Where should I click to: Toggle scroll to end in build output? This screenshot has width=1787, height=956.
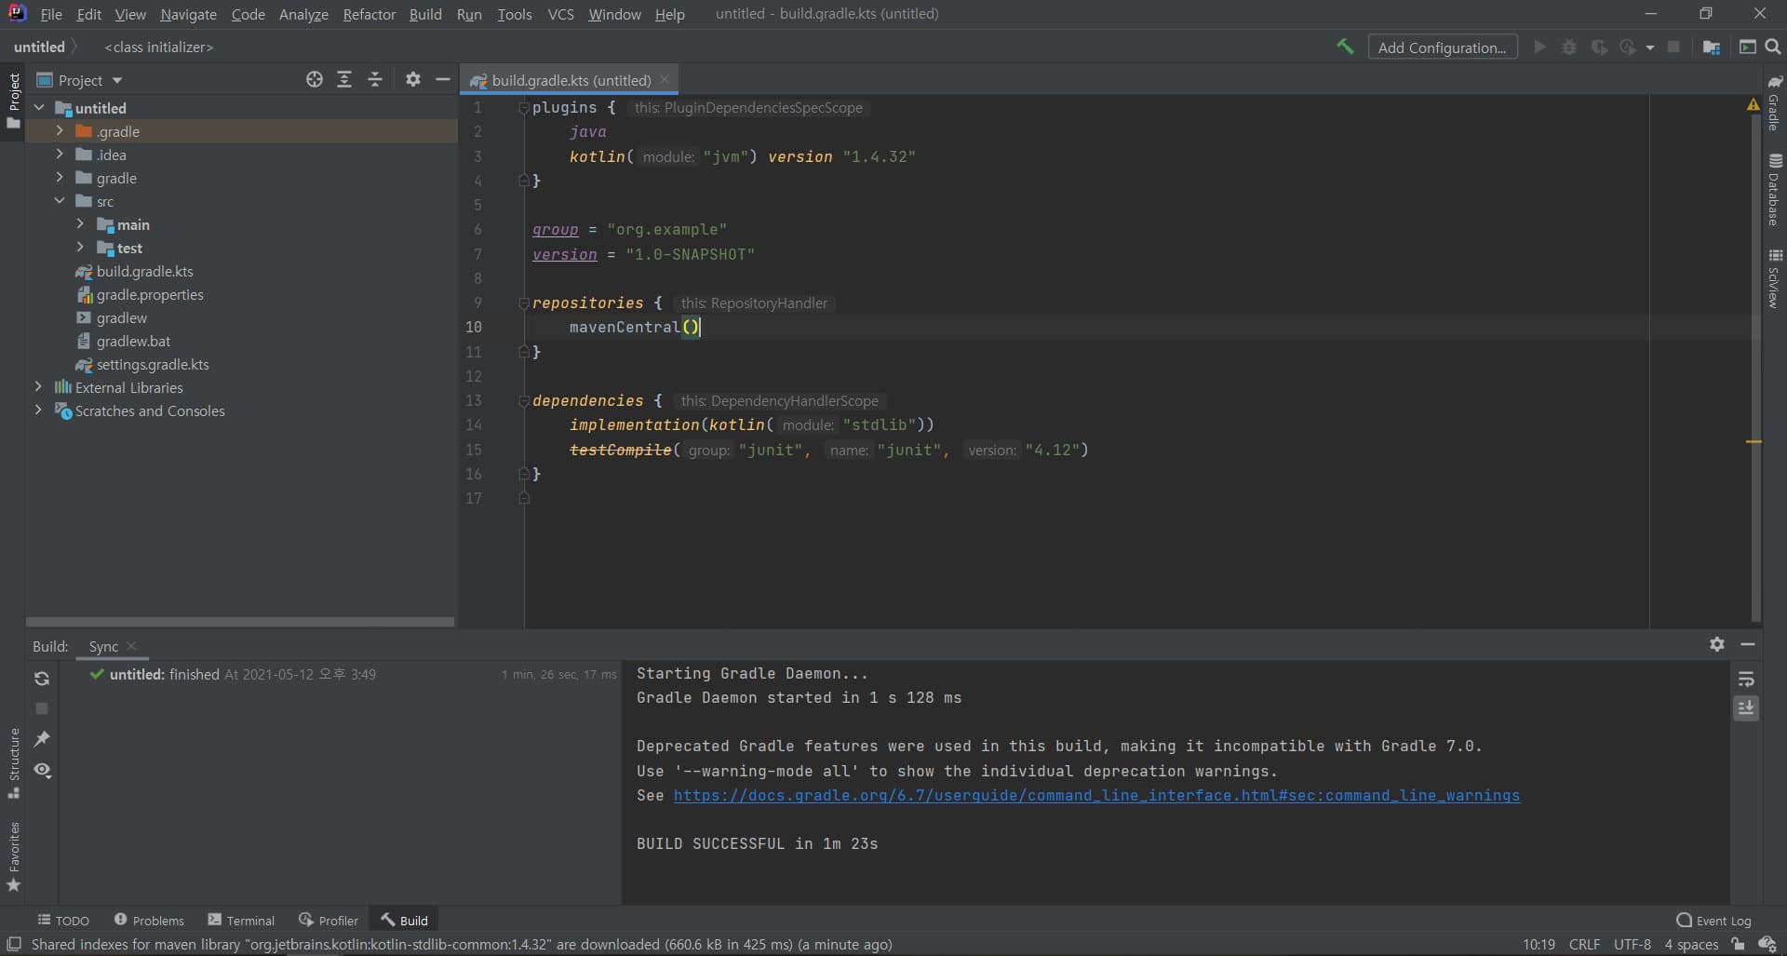point(1746,708)
